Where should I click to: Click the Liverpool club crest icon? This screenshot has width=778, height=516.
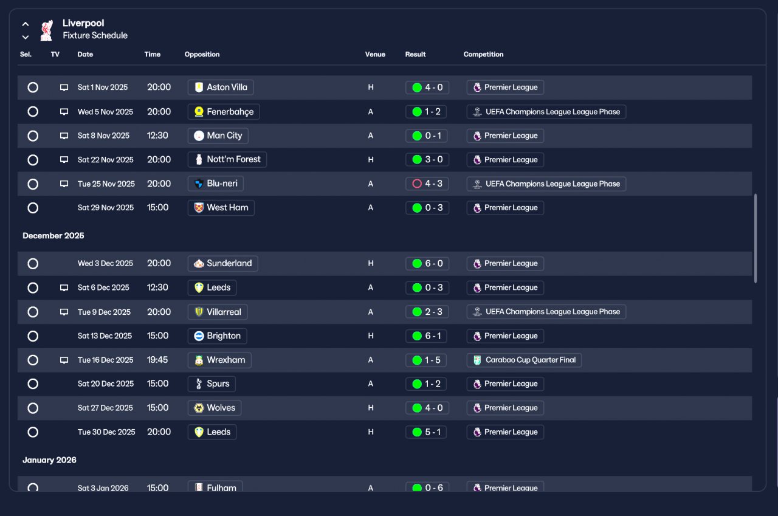tap(46, 30)
